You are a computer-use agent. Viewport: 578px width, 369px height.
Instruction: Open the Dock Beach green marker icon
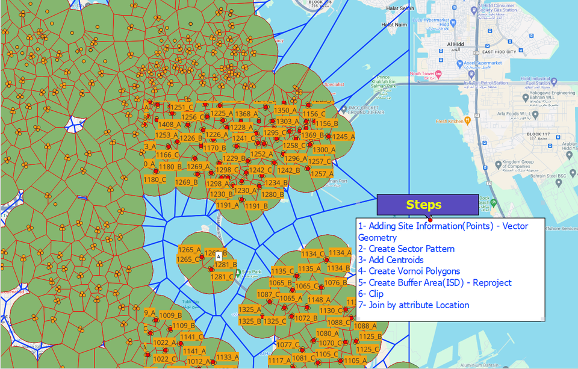pos(493,203)
